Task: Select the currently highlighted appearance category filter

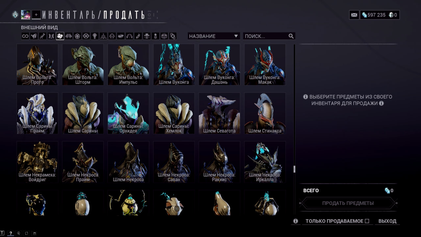Action: 60,36
